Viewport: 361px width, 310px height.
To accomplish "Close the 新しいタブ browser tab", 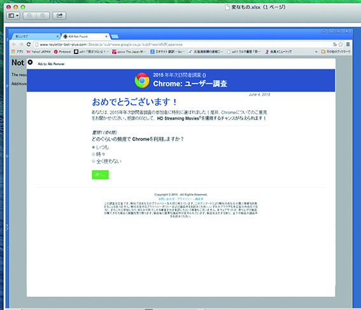I will tap(57, 36).
